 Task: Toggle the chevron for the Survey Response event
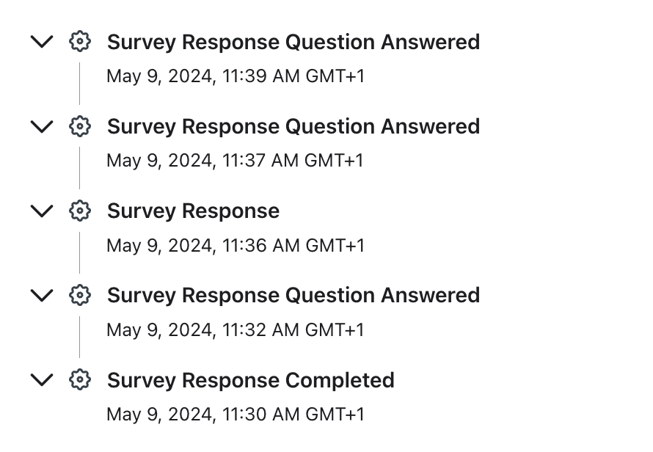point(42,211)
